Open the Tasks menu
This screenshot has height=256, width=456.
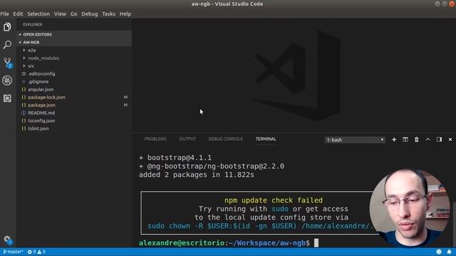click(108, 14)
